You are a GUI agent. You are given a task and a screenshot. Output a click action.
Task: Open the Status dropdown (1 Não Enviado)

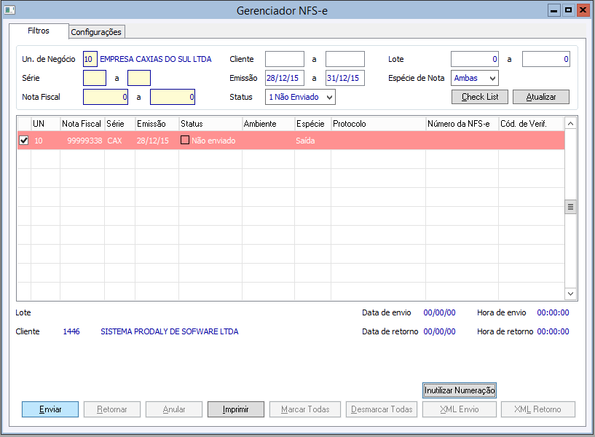300,97
